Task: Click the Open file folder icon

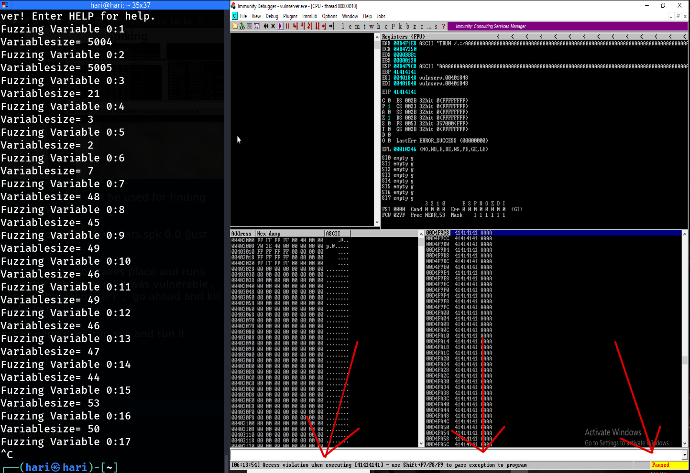Action: coord(235,26)
